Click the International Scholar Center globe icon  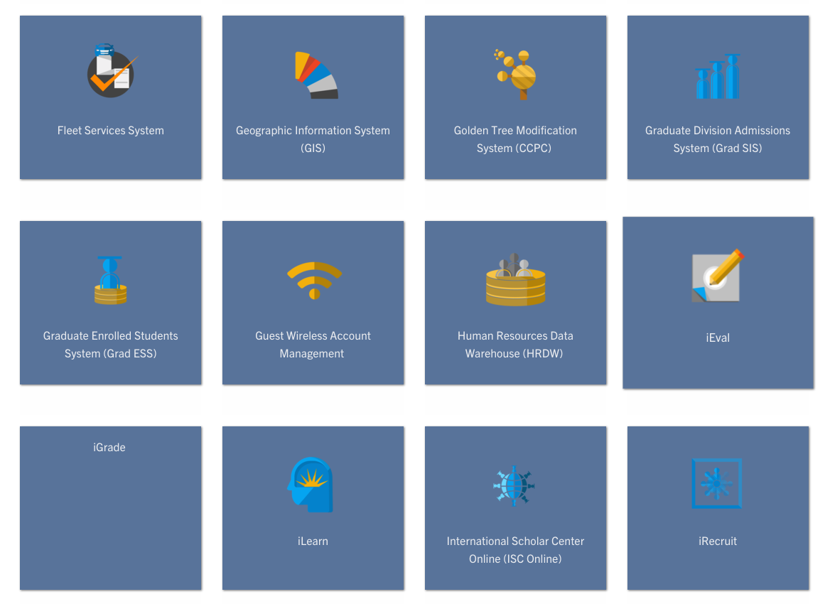tap(514, 486)
